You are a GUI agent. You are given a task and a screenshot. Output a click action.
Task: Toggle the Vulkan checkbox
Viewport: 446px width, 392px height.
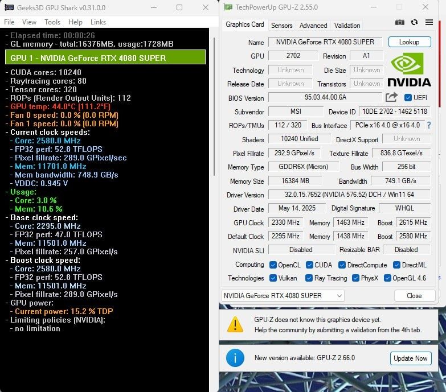(x=273, y=278)
